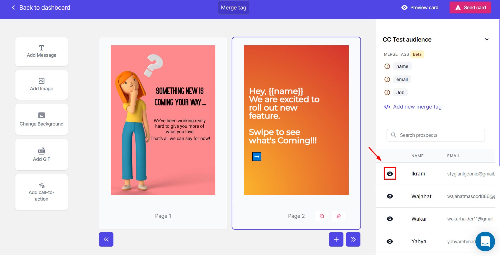Open the Merge tag menu

(x=234, y=8)
